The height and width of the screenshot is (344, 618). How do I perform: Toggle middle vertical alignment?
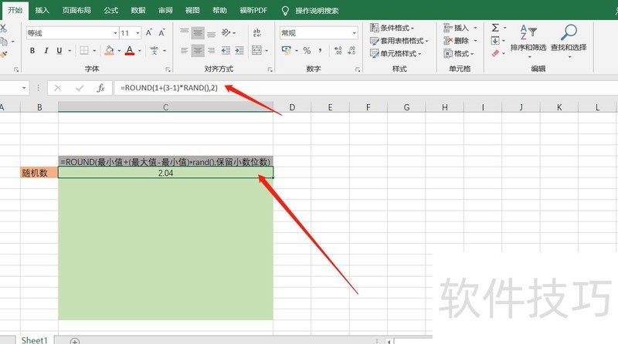click(198, 33)
